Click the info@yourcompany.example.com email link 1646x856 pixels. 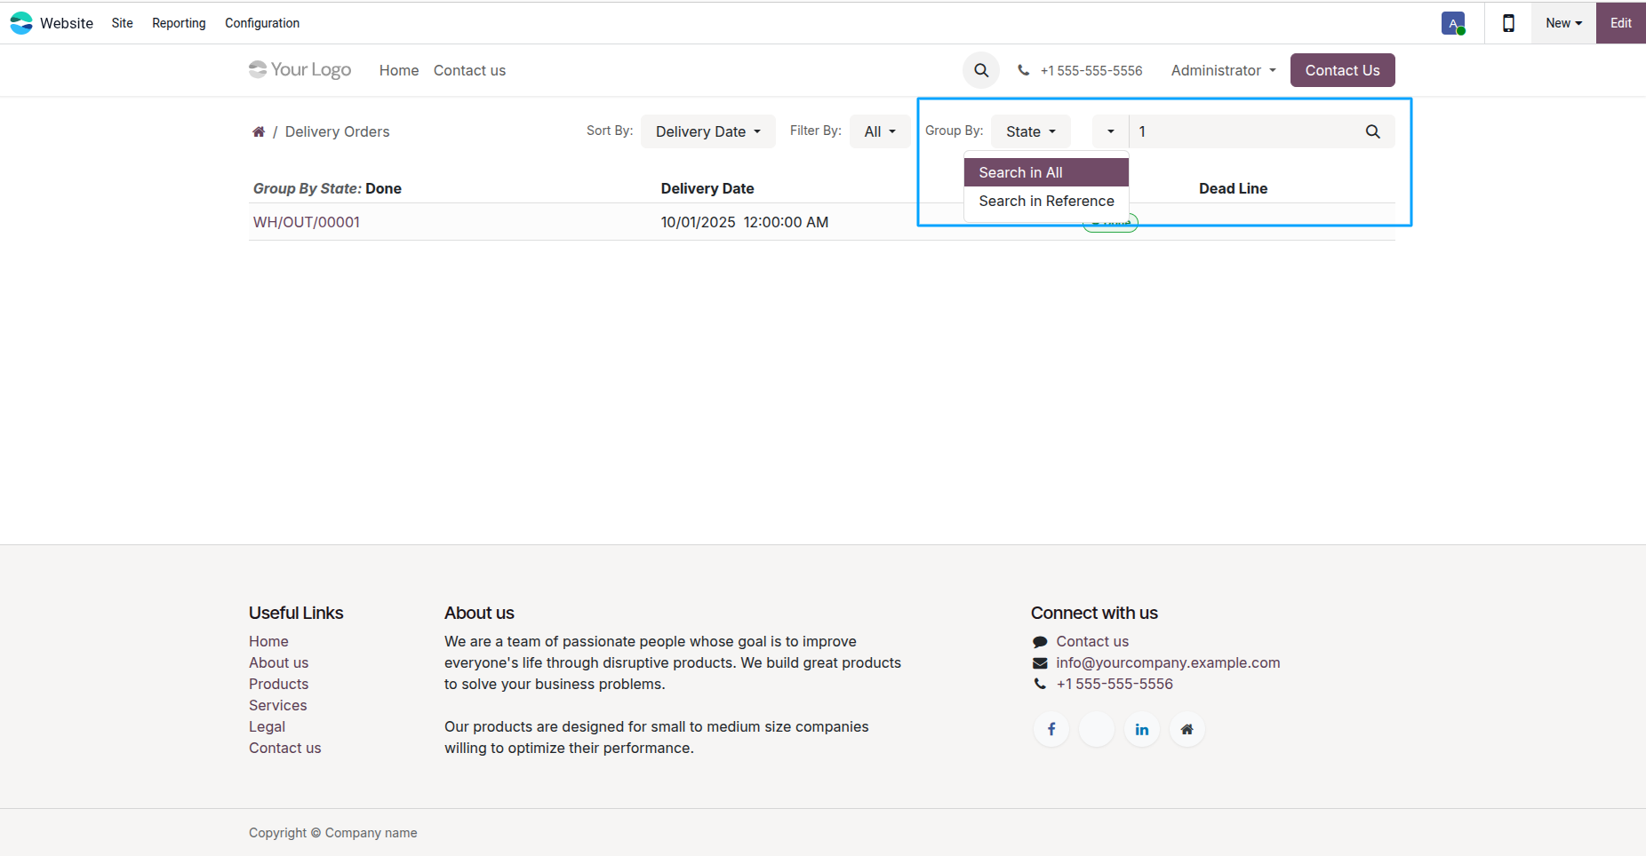1168,662
